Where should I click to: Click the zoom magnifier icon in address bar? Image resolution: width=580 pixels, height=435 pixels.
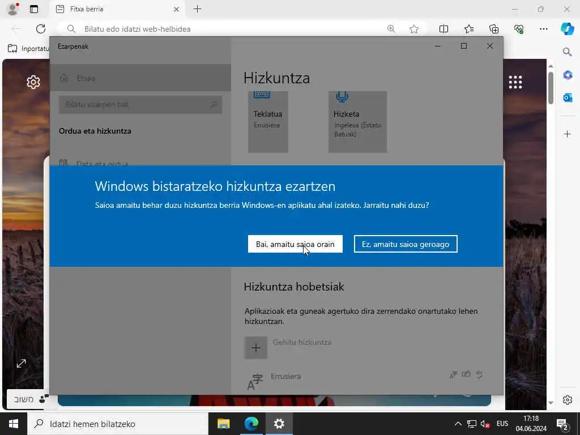tap(391, 29)
